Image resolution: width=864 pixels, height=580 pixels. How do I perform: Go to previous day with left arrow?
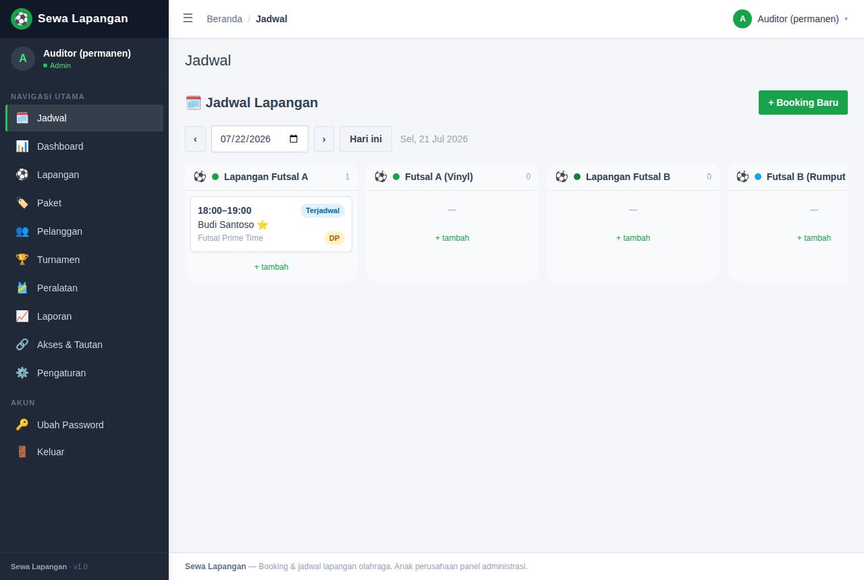(x=195, y=139)
